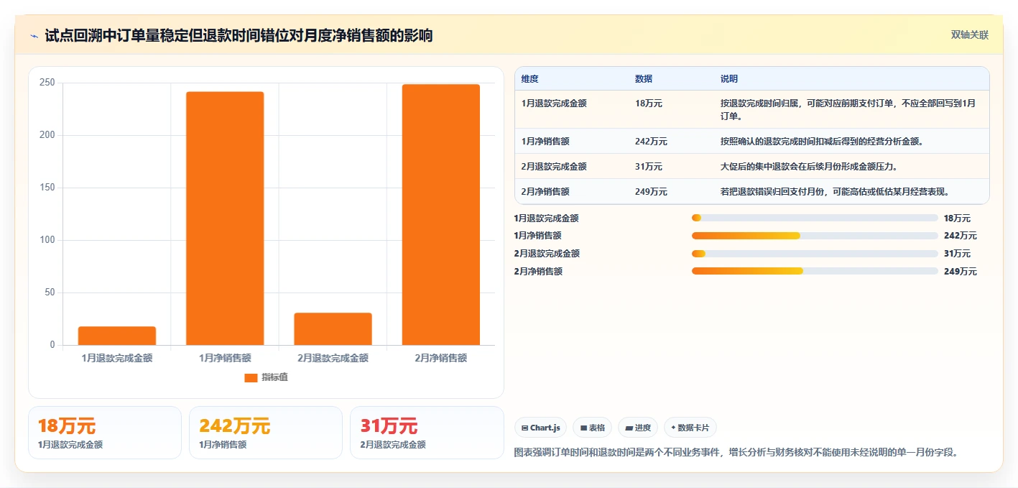Image resolution: width=1018 pixels, height=488 pixels.
Task: Click the lightning icon beside the title
Action: point(34,36)
